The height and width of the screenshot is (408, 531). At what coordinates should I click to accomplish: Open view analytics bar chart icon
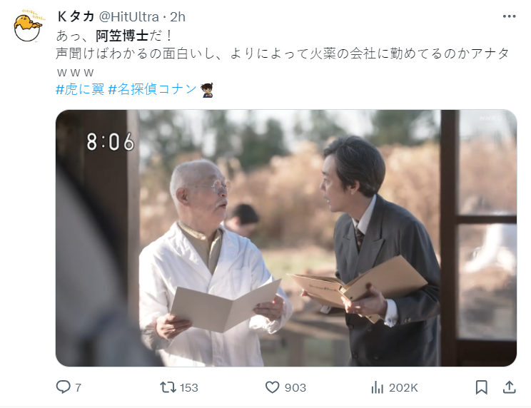pos(378,387)
